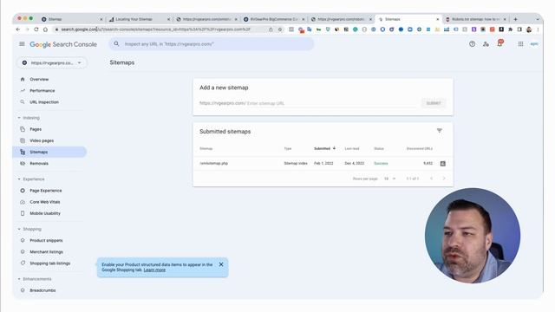Dismiss the Product structured data notice
The height and width of the screenshot is (312, 555).
pos(221,264)
